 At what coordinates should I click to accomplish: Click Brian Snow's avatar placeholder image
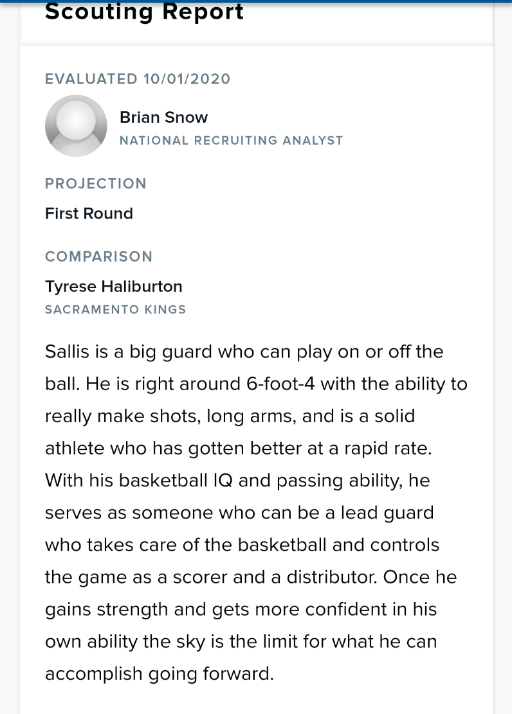pos(76,126)
